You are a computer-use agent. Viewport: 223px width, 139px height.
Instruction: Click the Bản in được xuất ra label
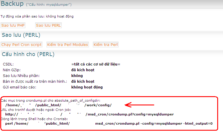[35, 81]
